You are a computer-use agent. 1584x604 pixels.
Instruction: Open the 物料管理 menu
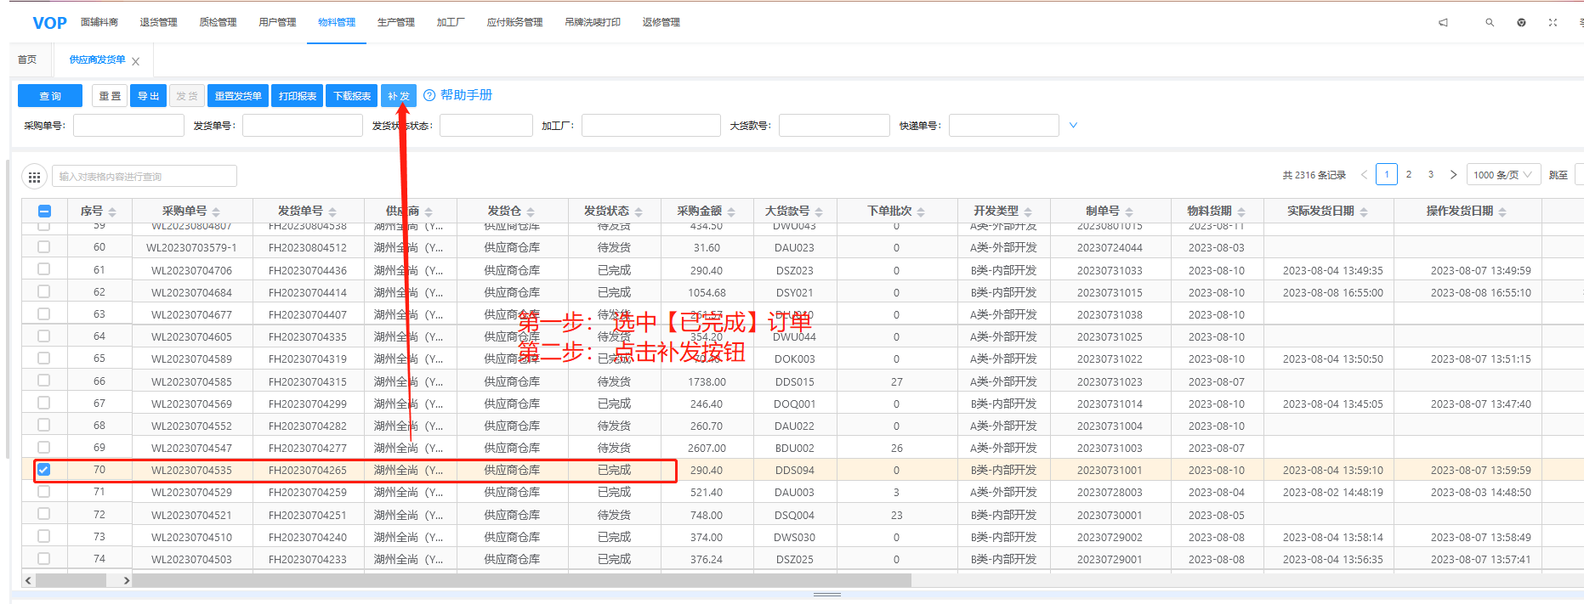(x=337, y=23)
